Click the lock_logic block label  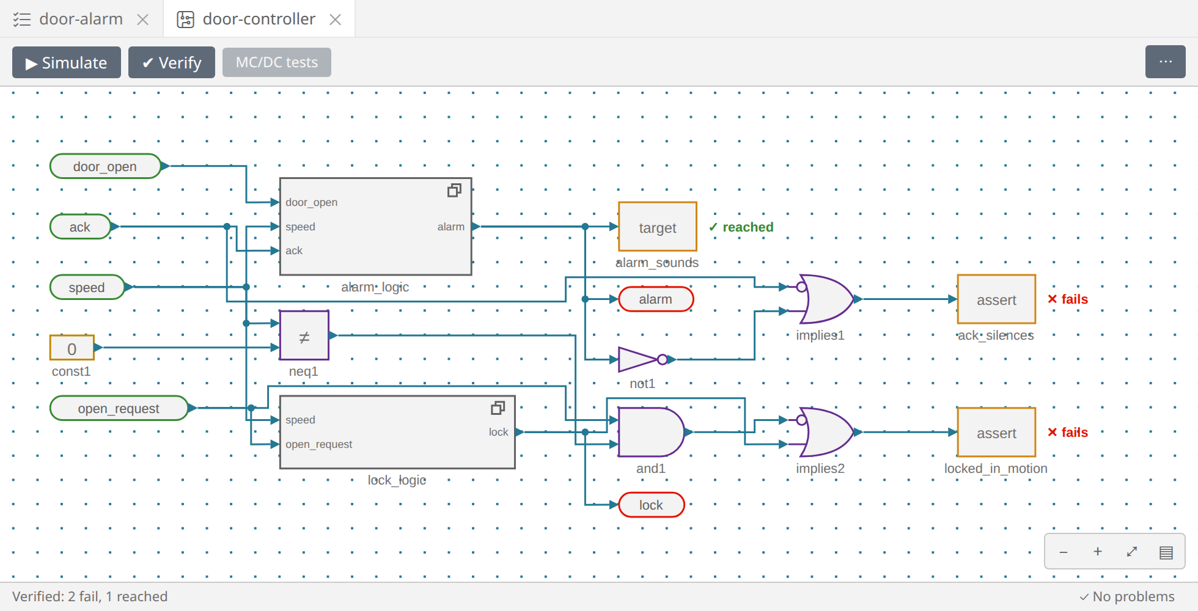[x=397, y=480]
